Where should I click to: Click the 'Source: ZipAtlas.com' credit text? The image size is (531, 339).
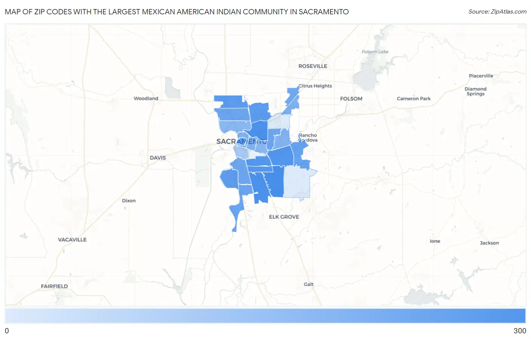click(497, 12)
